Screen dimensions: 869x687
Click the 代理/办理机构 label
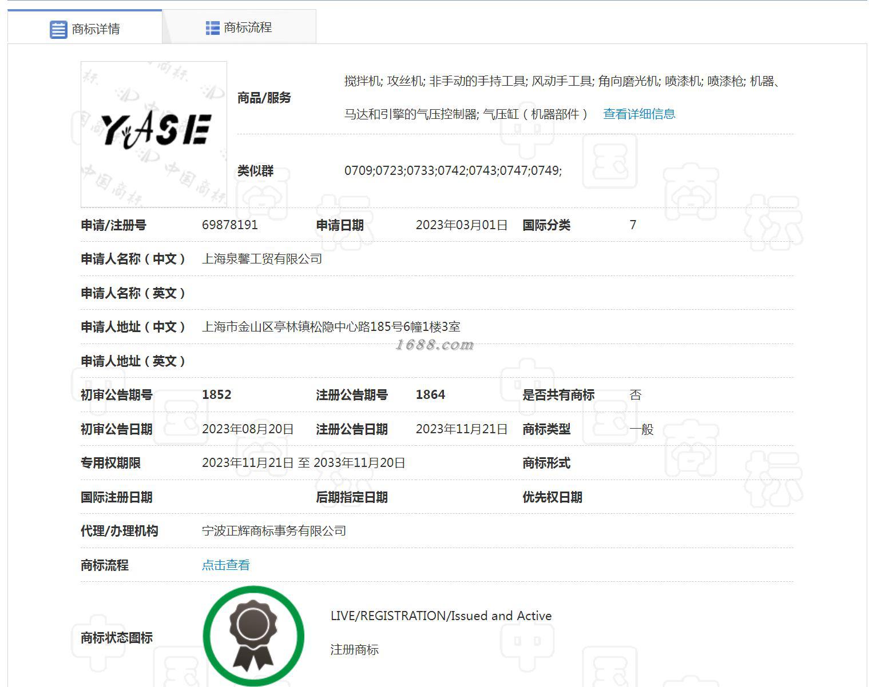click(120, 531)
